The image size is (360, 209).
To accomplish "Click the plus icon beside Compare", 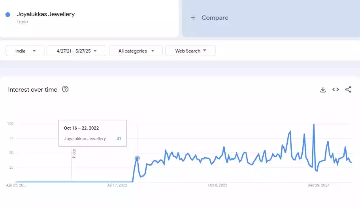I will [x=193, y=18].
